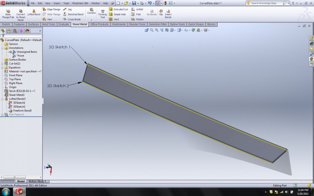Screen dimensions: 314x196
Task: Collapse the Lofted Bends3 tree node
Action: click(x=2, y=99)
